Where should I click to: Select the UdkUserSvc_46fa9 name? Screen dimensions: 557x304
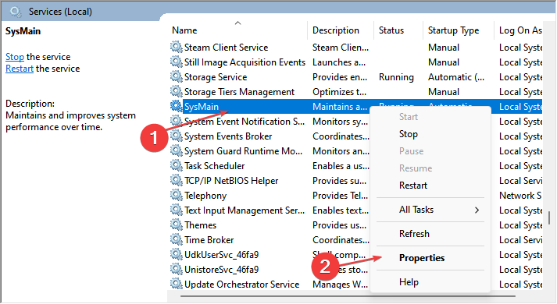pos(221,255)
